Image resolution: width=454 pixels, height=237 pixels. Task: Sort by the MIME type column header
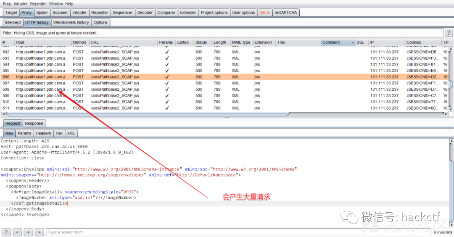(241, 42)
